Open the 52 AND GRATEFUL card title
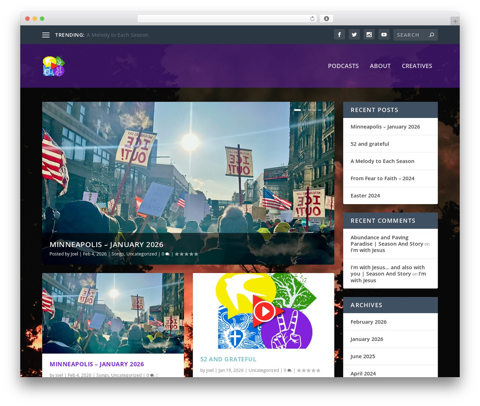480x406 pixels. click(x=228, y=359)
